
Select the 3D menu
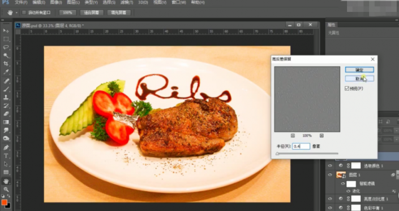143,2
